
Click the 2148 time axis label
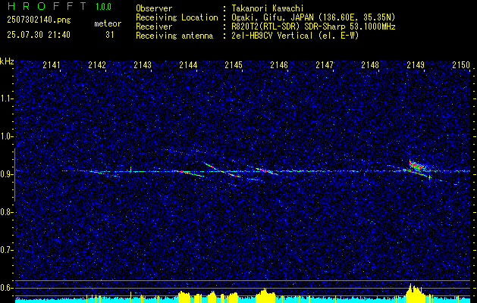pos(370,64)
